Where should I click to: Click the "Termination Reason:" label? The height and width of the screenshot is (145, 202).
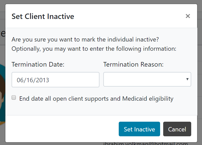point(133,65)
